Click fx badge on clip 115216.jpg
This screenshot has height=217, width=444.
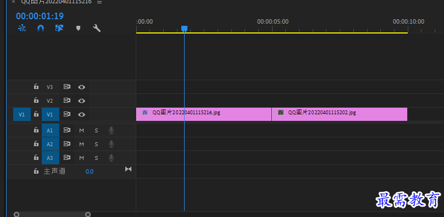[145, 113]
